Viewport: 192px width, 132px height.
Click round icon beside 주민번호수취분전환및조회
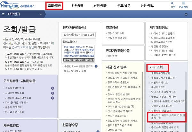tap(96, 66)
